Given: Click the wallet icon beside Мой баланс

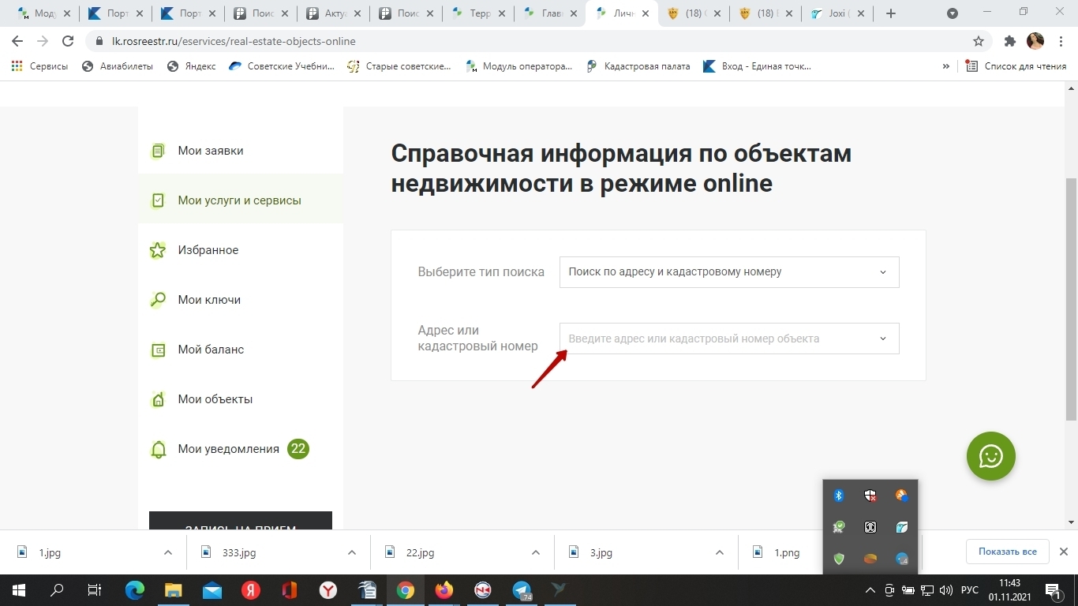Looking at the screenshot, I should click(x=158, y=350).
